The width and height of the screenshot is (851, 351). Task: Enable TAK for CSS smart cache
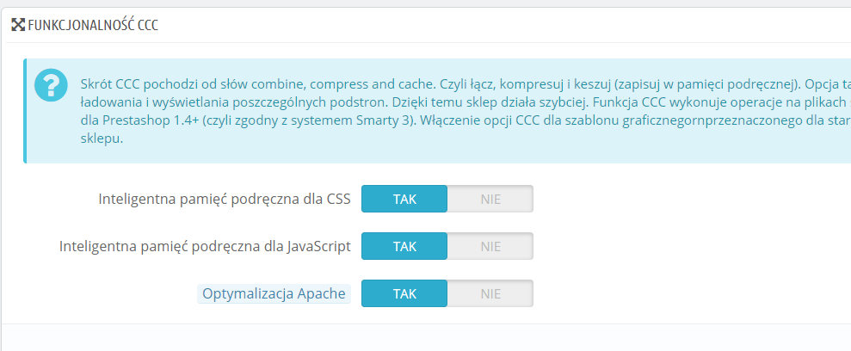click(x=404, y=199)
